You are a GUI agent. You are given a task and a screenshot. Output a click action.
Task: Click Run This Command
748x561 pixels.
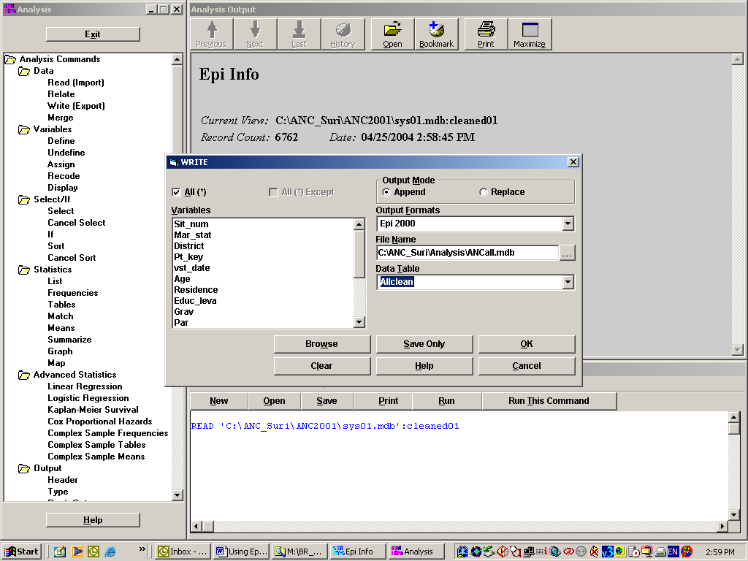[549, 401]
